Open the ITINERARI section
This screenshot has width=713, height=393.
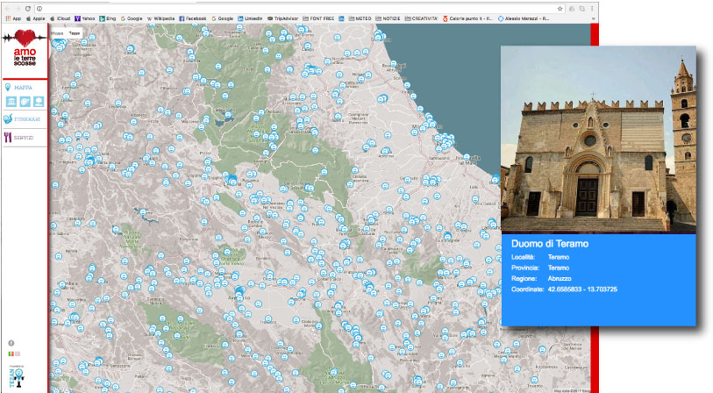coord(27,119)
